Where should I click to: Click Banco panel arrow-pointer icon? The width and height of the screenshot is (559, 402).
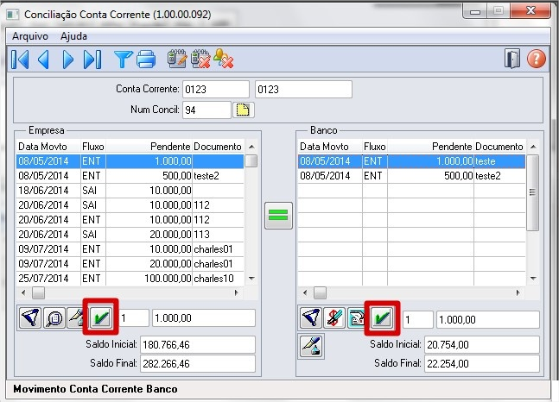coord(311,317)
